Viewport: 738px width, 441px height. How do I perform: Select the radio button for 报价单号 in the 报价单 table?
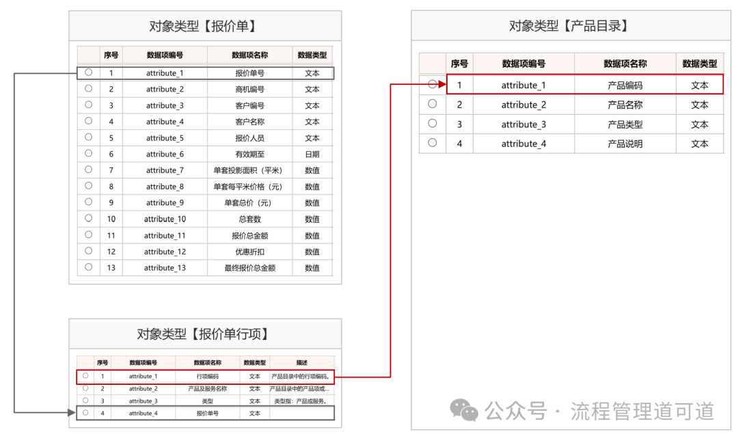88,72
